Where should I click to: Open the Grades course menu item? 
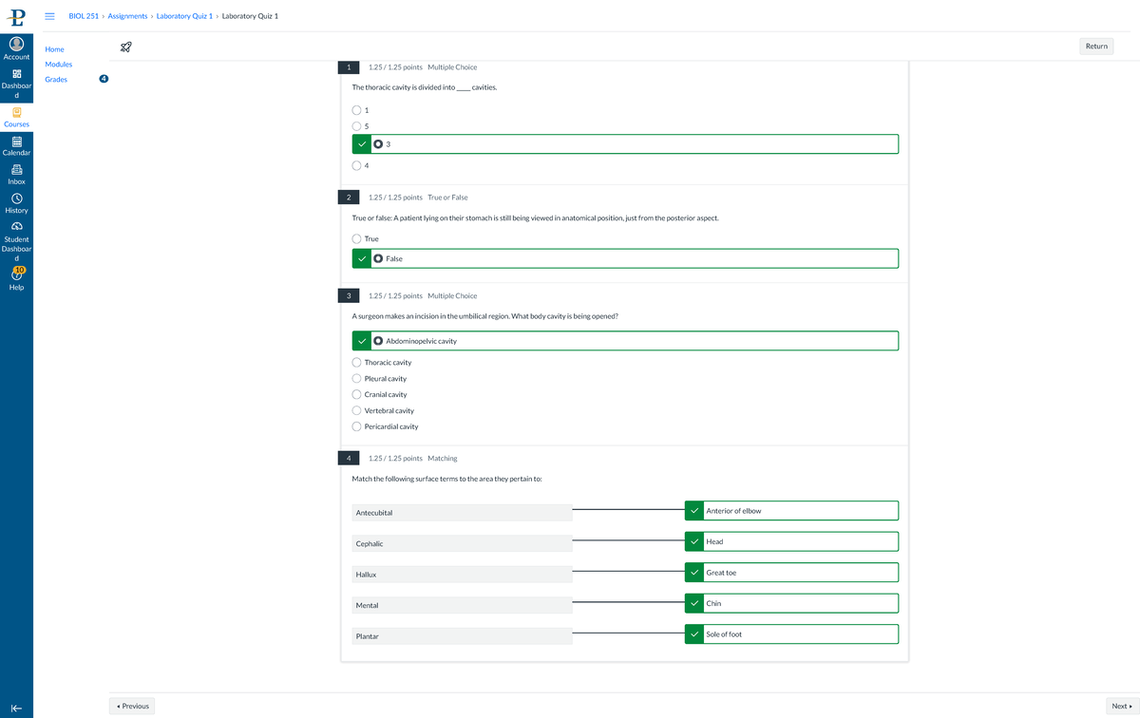56,80
